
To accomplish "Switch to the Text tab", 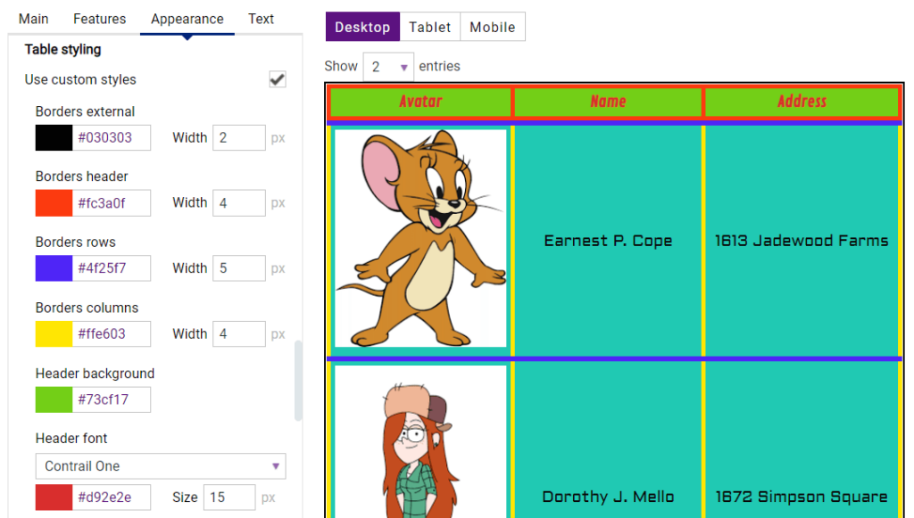I will [261, 19].
